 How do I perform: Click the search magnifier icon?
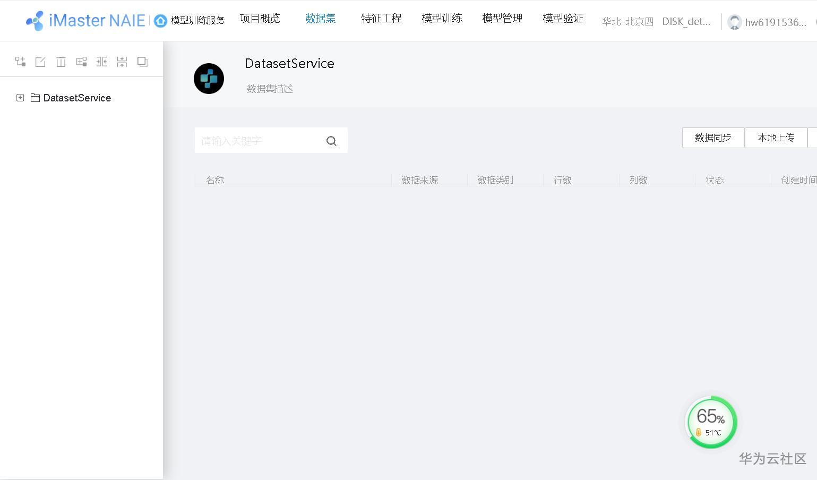click(331, 141)
